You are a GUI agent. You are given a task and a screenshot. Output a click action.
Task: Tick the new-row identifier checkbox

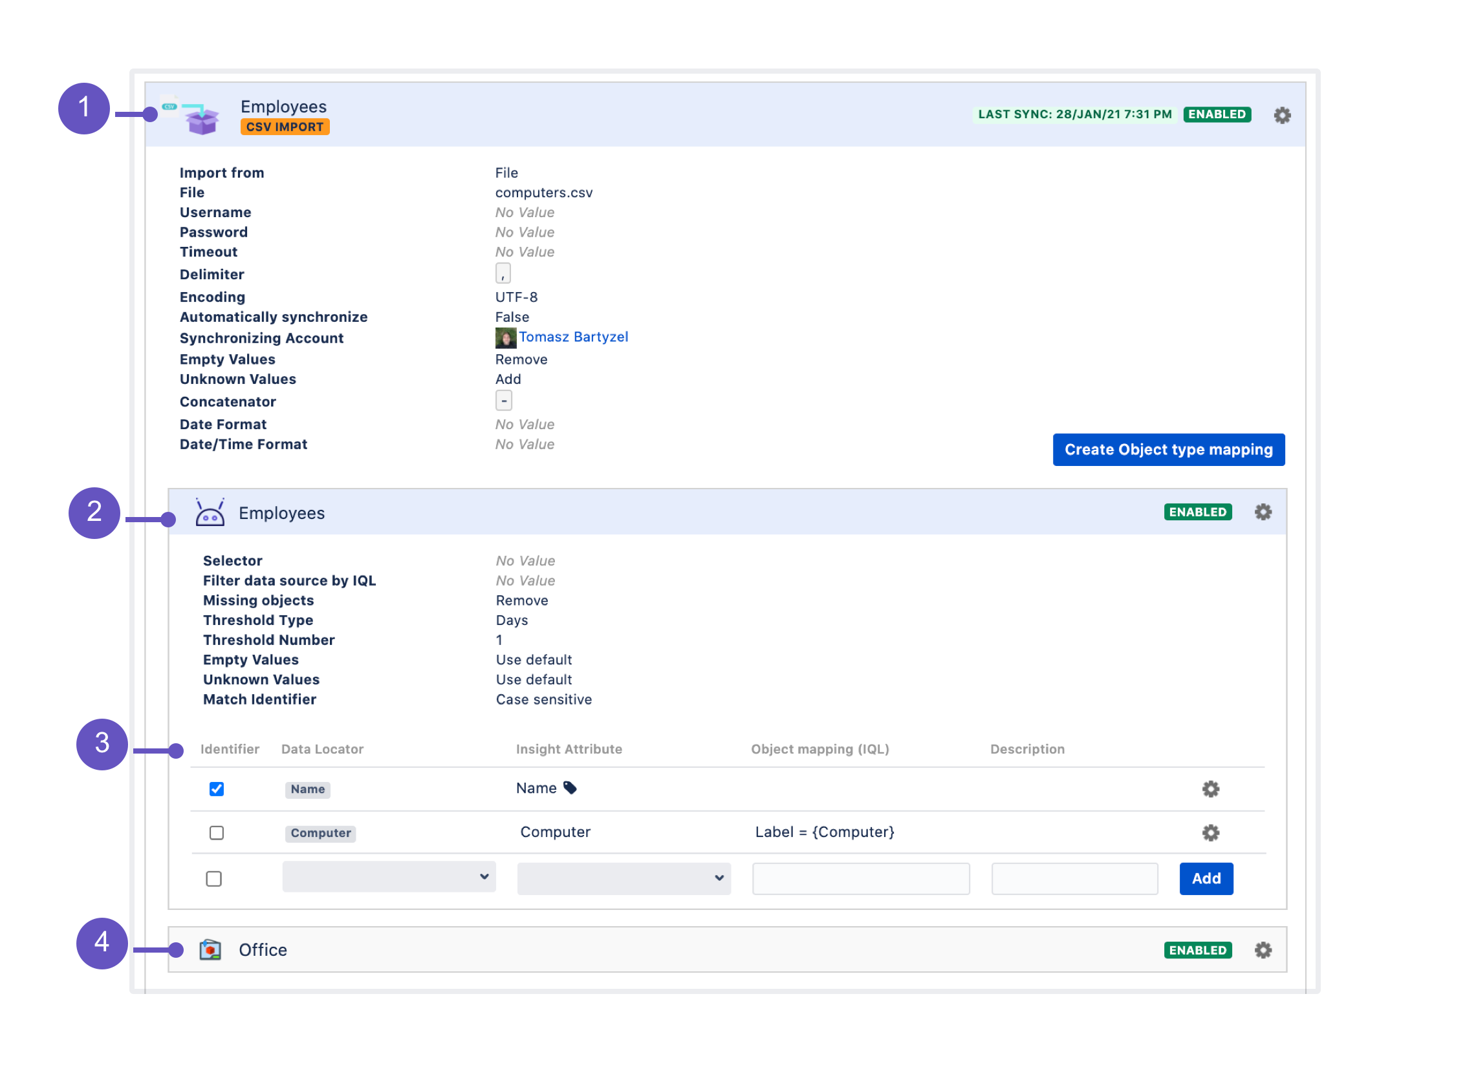tap(213, 879)
